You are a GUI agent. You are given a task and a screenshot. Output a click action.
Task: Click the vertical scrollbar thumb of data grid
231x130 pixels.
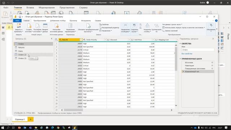click(176, 59)
